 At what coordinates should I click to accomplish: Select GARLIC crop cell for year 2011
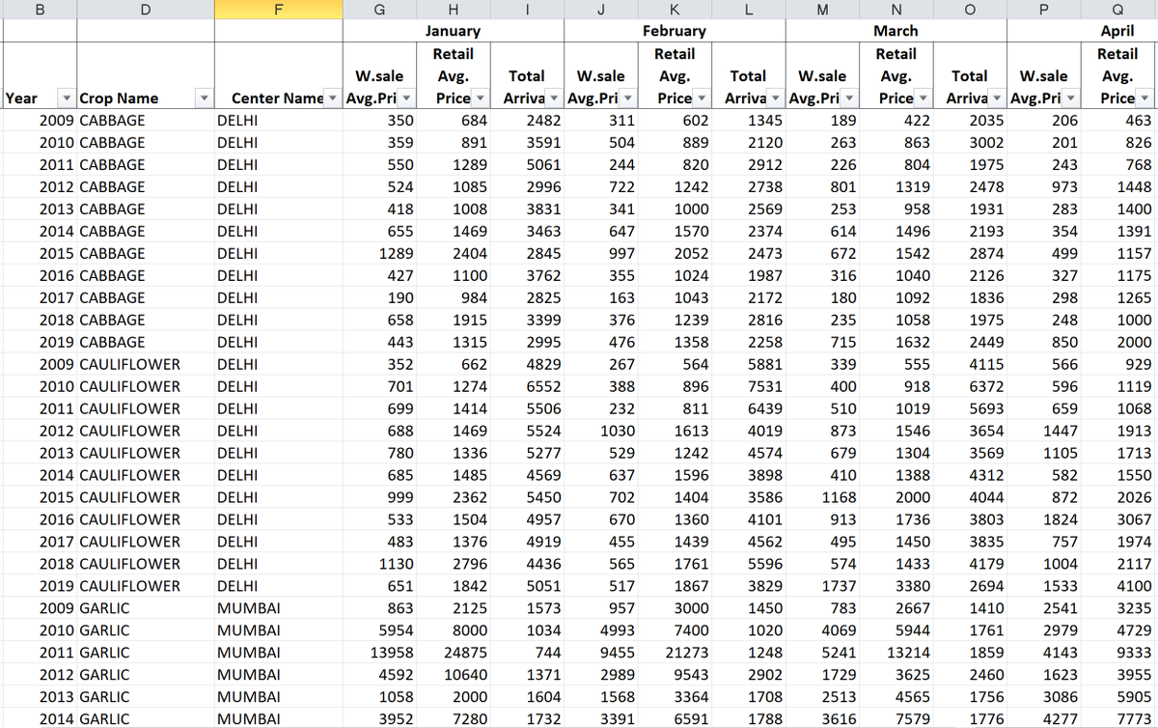pos(146,653)
